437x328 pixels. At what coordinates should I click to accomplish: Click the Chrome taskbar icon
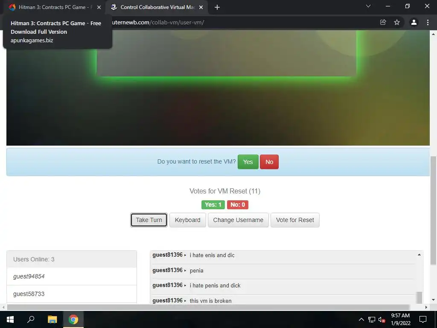73,319
